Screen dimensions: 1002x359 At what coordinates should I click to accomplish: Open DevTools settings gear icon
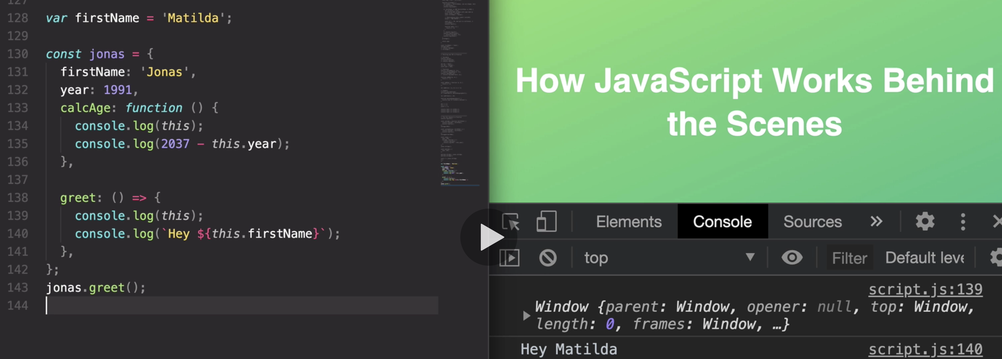pyautogui.click(x=924, y=222)
